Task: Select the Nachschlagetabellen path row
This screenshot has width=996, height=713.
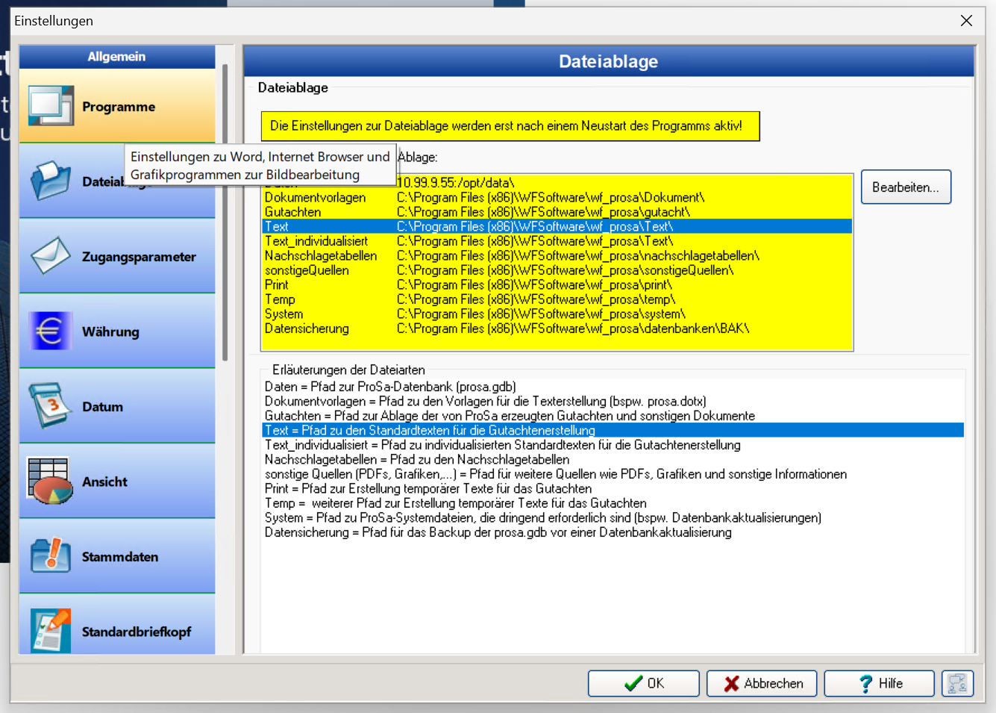Action: (557, 255)
